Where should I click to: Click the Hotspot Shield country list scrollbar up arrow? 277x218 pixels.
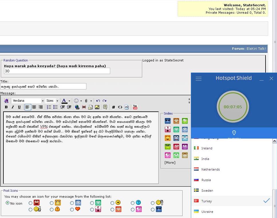click(274, 141)
